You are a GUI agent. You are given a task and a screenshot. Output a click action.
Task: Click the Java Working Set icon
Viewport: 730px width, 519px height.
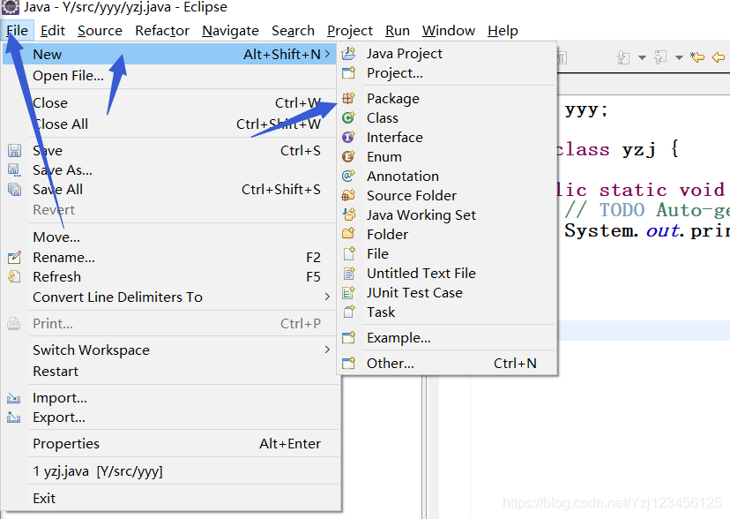(349, 214)
